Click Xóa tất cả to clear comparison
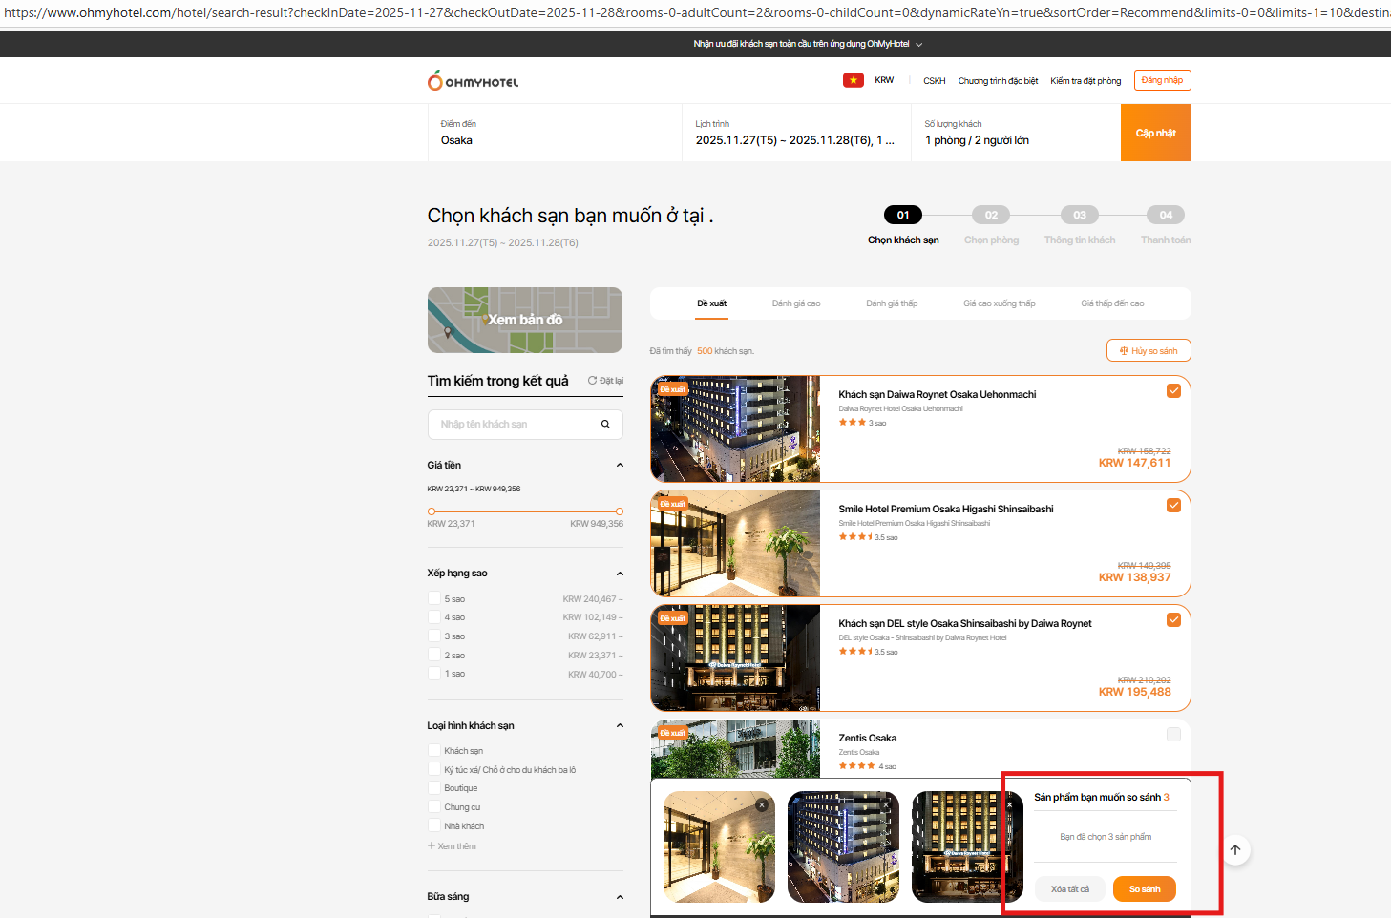Screen dimensions: 1391x918 tap(1070, 889)
